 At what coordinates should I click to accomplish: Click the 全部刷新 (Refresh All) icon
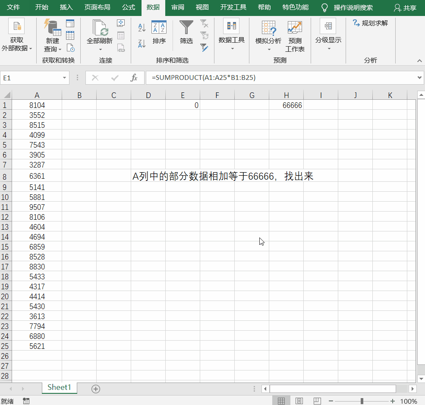point(100,27)
